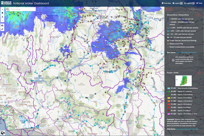
Task: Click the 'National Water Dashboard' title
Action: click(x=31, y=3)
